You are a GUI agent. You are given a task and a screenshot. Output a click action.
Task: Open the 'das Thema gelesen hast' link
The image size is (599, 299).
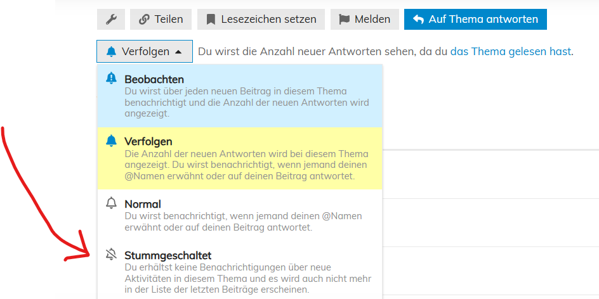[x=511, y=51]
